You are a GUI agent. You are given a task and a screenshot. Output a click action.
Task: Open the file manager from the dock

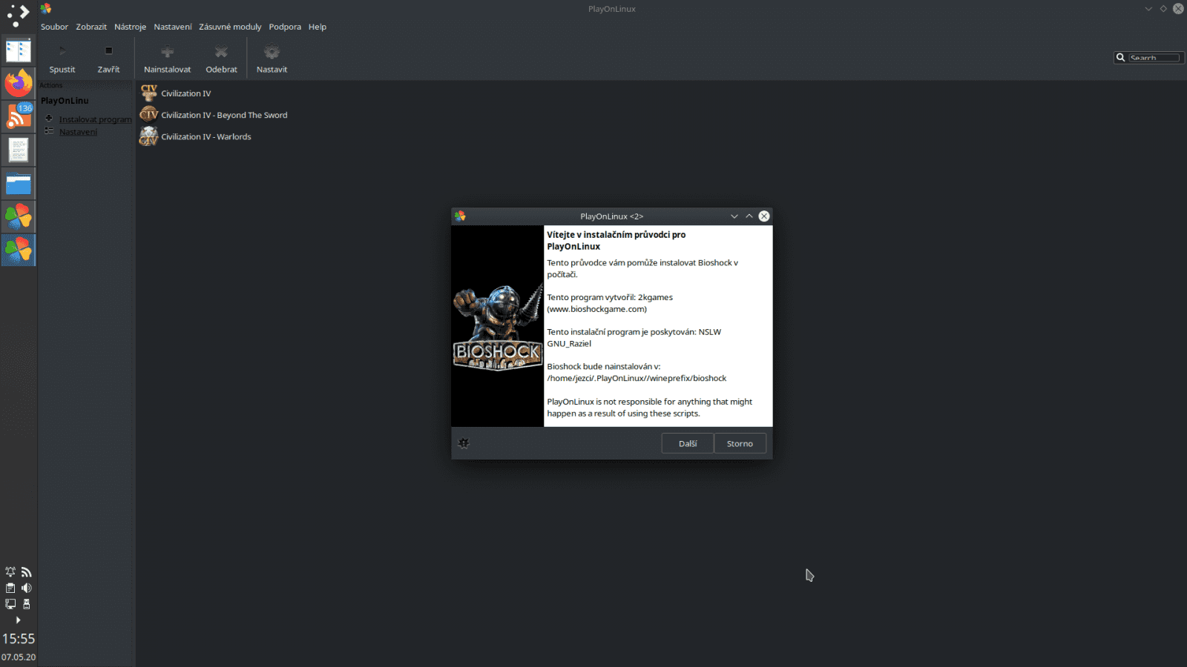[19, 183]
